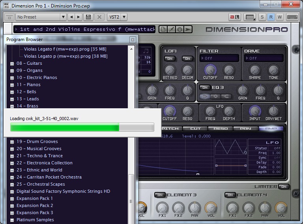The height and width of the screenshot is (224, 303).
Task: Toggle the R automation read button
Action: [271, 17]
